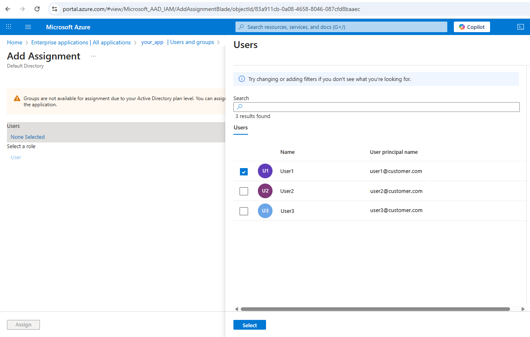The height and width of the screenshot is (337, 530).
Task: Click the horizontal scrollbar thumb in Users panel
Action: [375, 309]
